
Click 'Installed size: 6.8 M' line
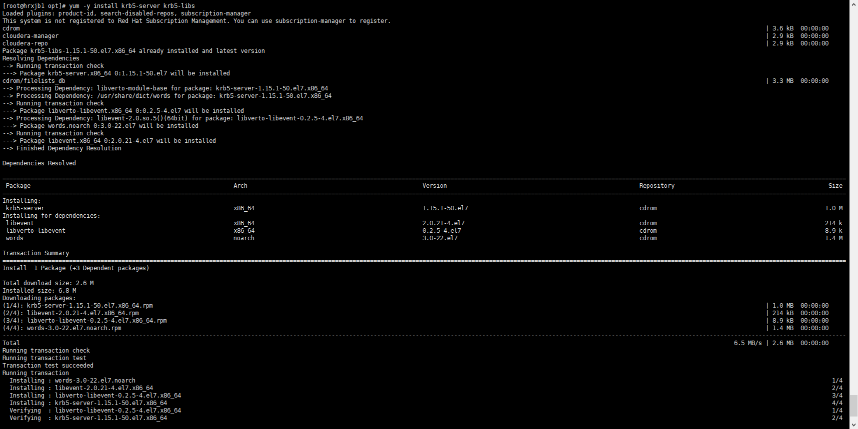point(39,291)
